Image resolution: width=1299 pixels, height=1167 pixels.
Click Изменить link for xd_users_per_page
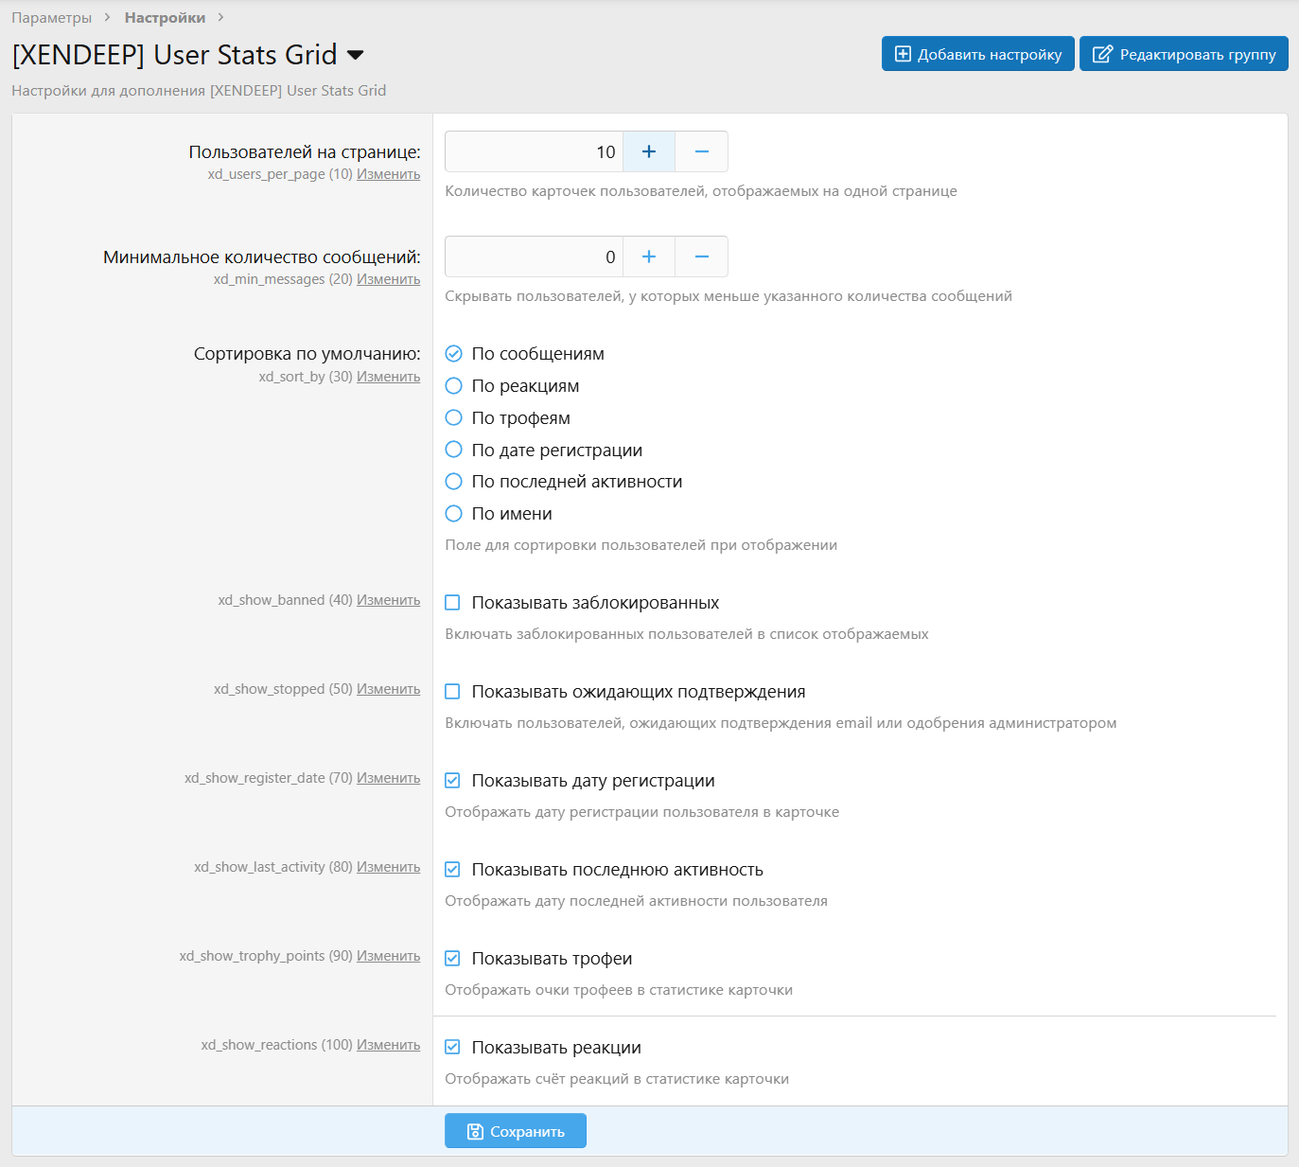click(388, 174)
